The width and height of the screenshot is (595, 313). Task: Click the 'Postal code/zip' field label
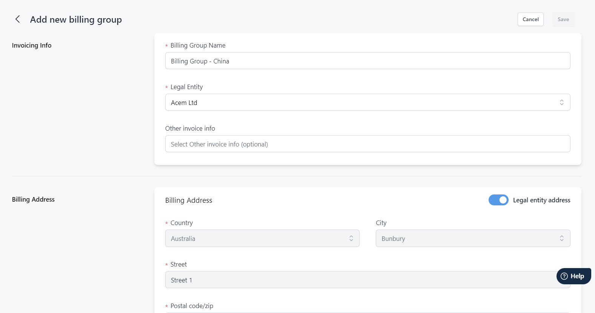192,306
